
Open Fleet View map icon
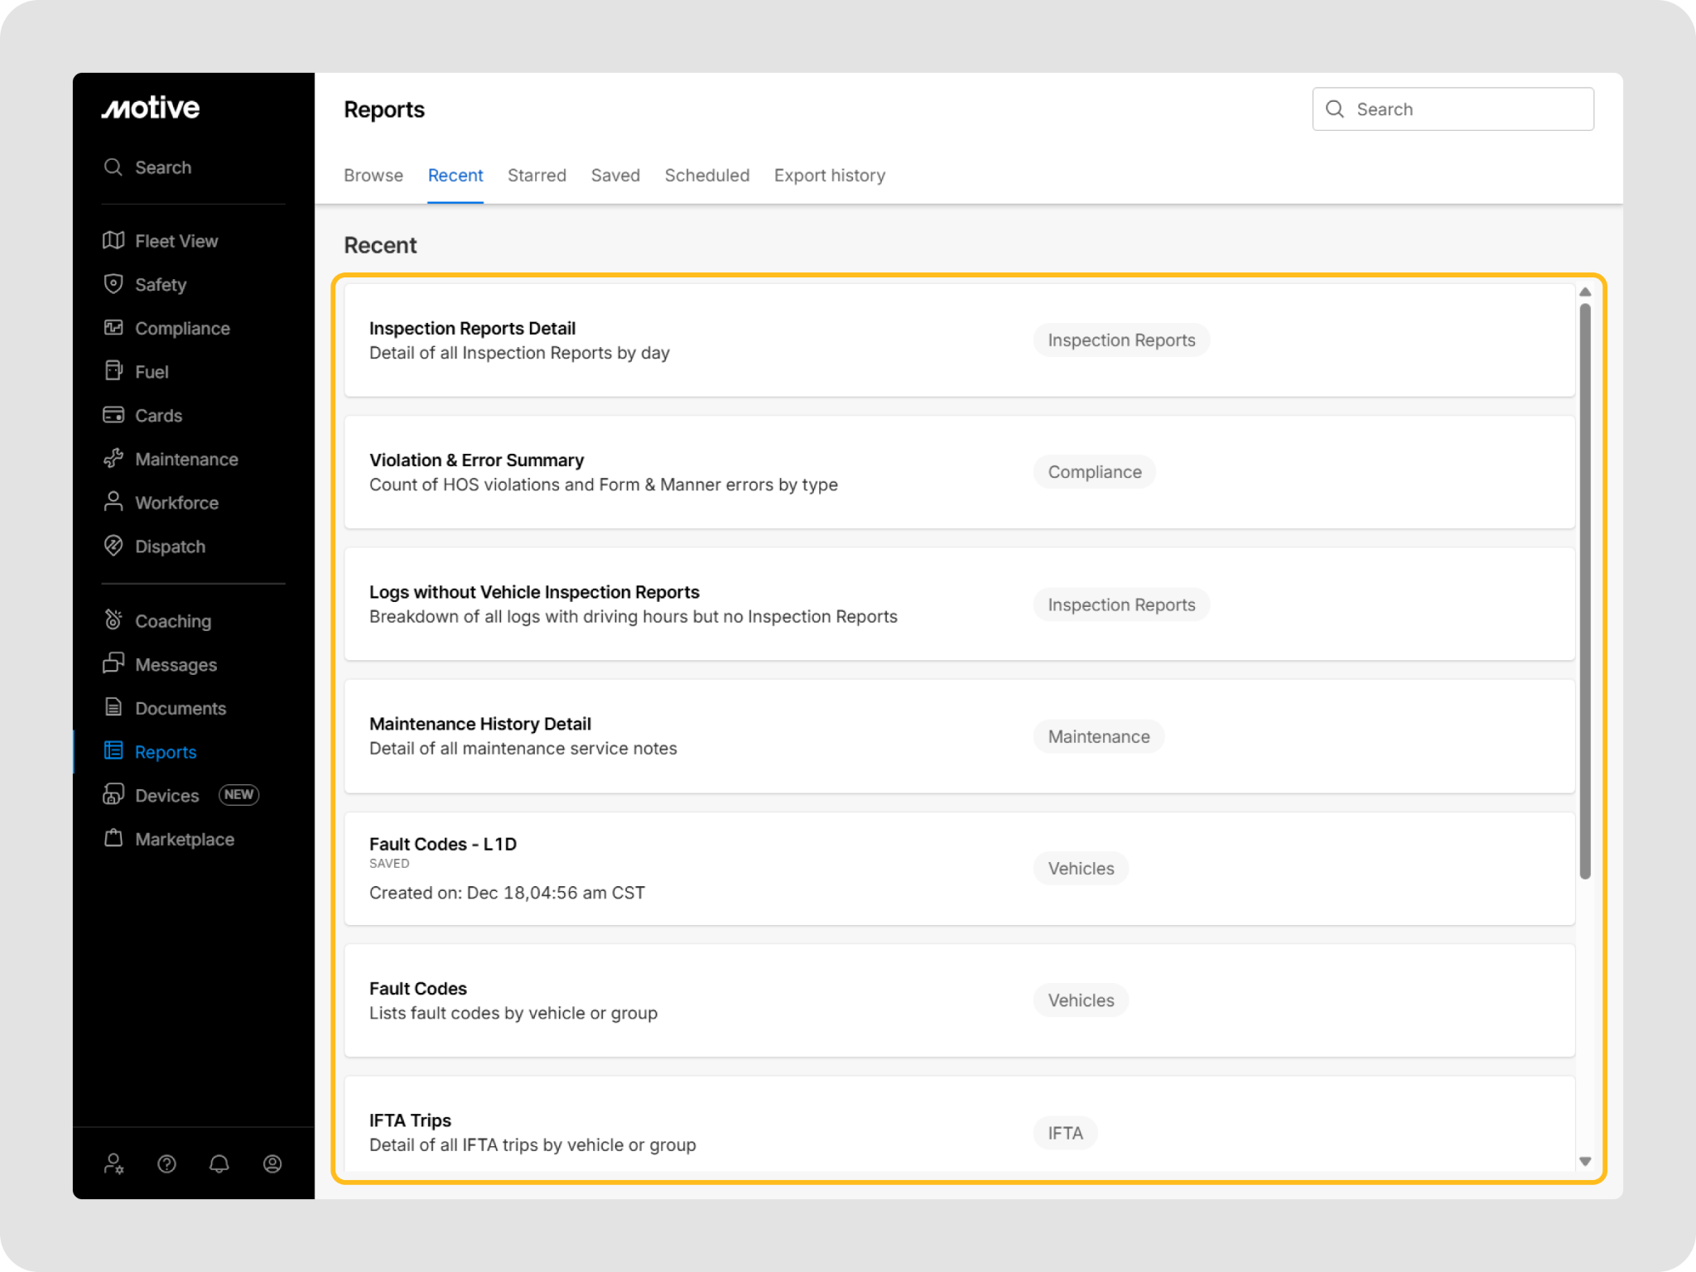coord(113,240)
